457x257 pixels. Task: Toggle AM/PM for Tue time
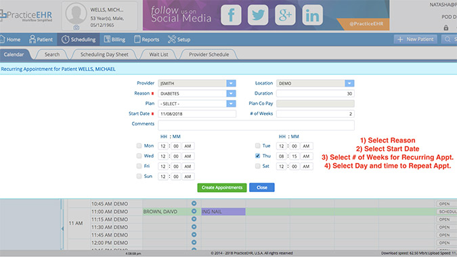[x=306, y=146]
